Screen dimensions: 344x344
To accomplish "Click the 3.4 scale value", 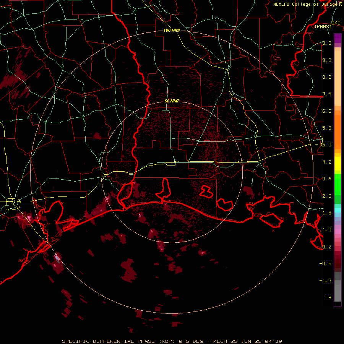I will click(327, 179).
